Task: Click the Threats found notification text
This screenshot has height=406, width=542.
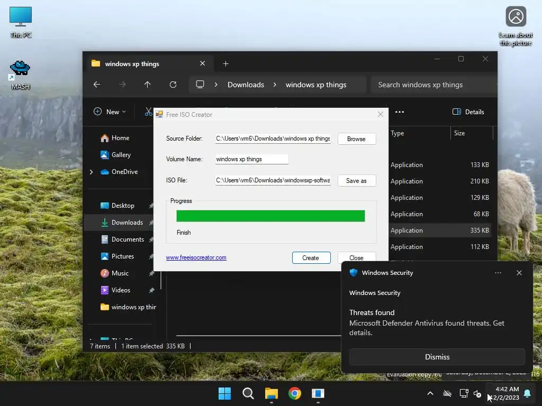Action: (x=372, y=312)
